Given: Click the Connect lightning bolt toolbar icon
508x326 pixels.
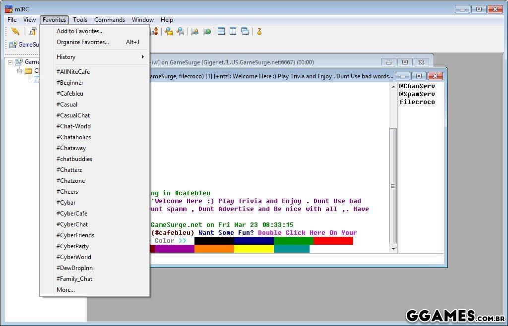Looking at the screenshot, I should 15,31.
